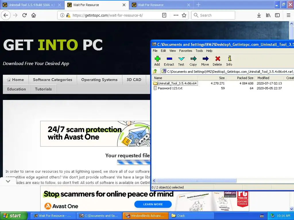Click Firefox forward arrow button

(x=15, y=15)
